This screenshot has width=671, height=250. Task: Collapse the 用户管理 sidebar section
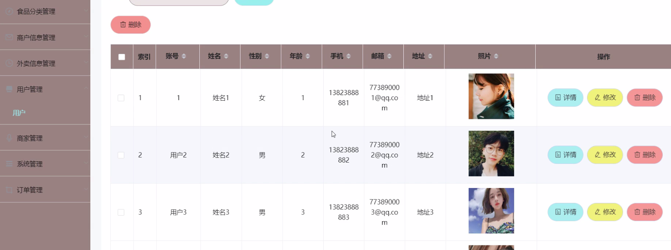tap(45, 89)
